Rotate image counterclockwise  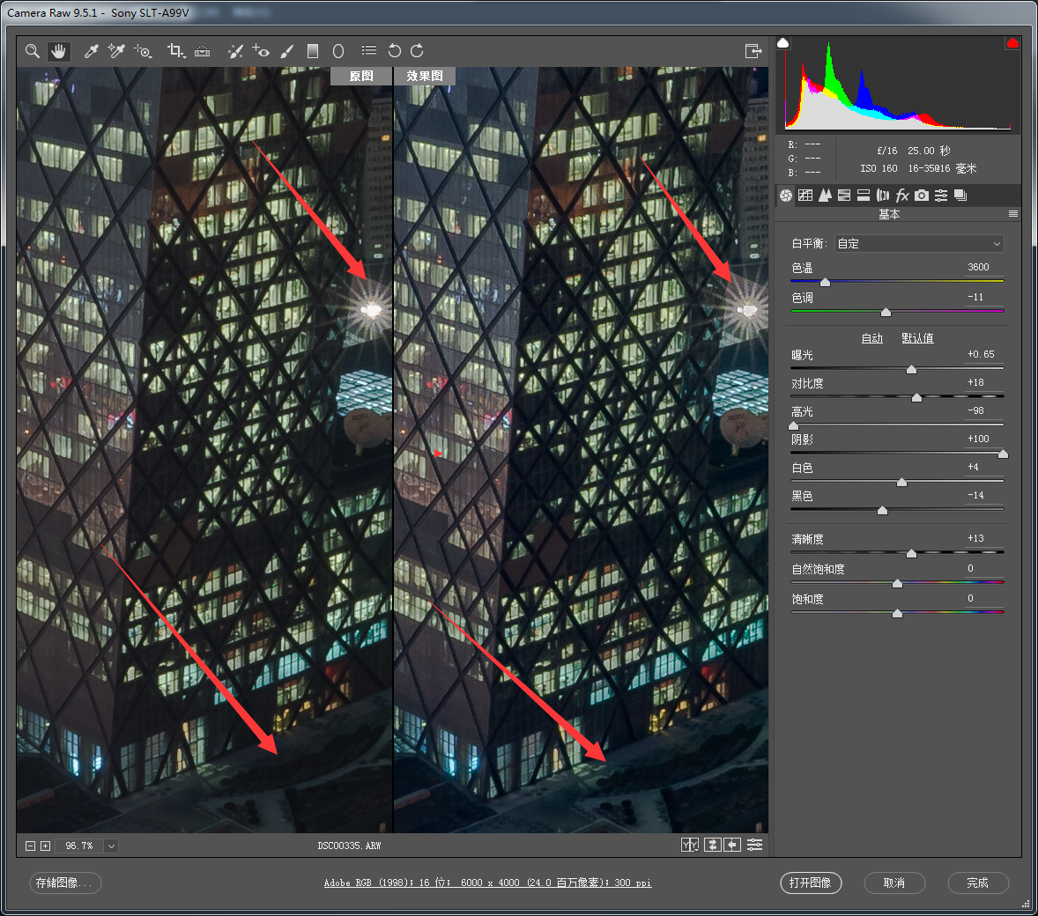point(394,51)
